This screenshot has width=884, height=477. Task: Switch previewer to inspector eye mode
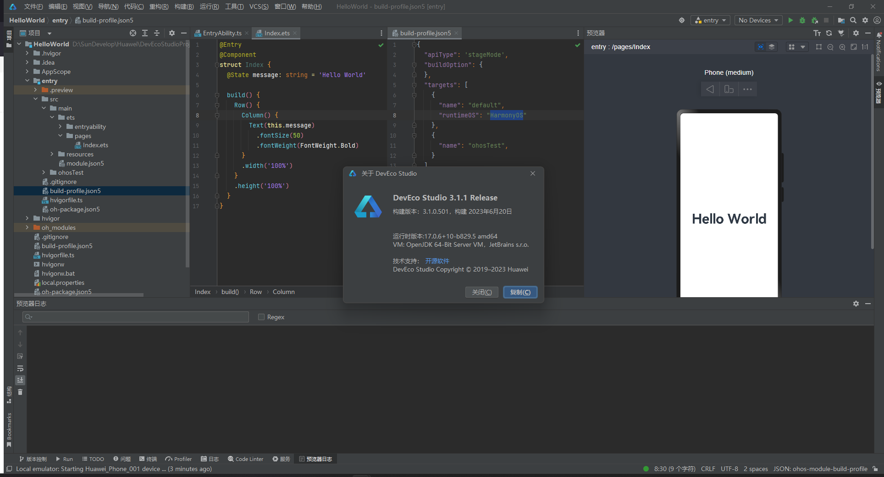761,47
